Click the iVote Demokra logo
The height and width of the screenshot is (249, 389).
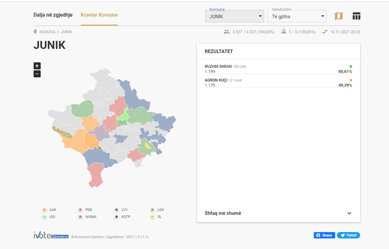coord(51,236)
